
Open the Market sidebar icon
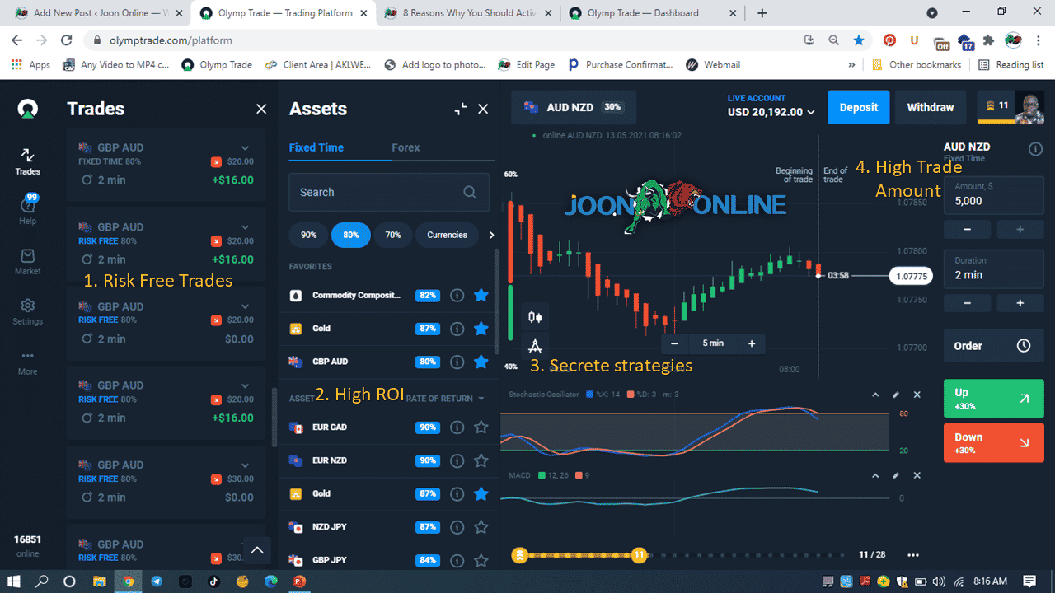pyautogui.click(x=27, y=262)
